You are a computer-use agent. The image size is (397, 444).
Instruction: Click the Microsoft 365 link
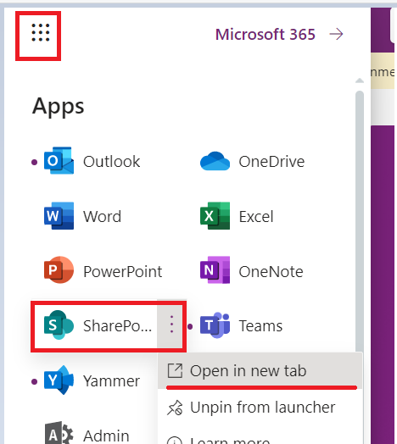click(x=266, y=35)
